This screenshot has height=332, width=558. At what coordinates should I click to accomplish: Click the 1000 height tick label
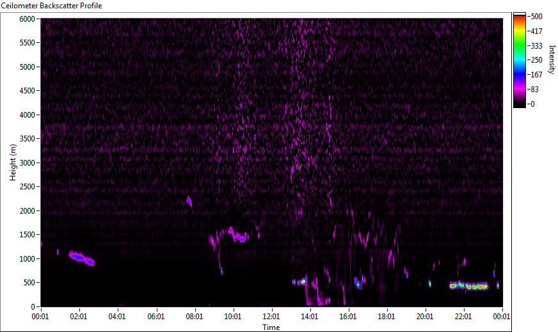(28, 258)
